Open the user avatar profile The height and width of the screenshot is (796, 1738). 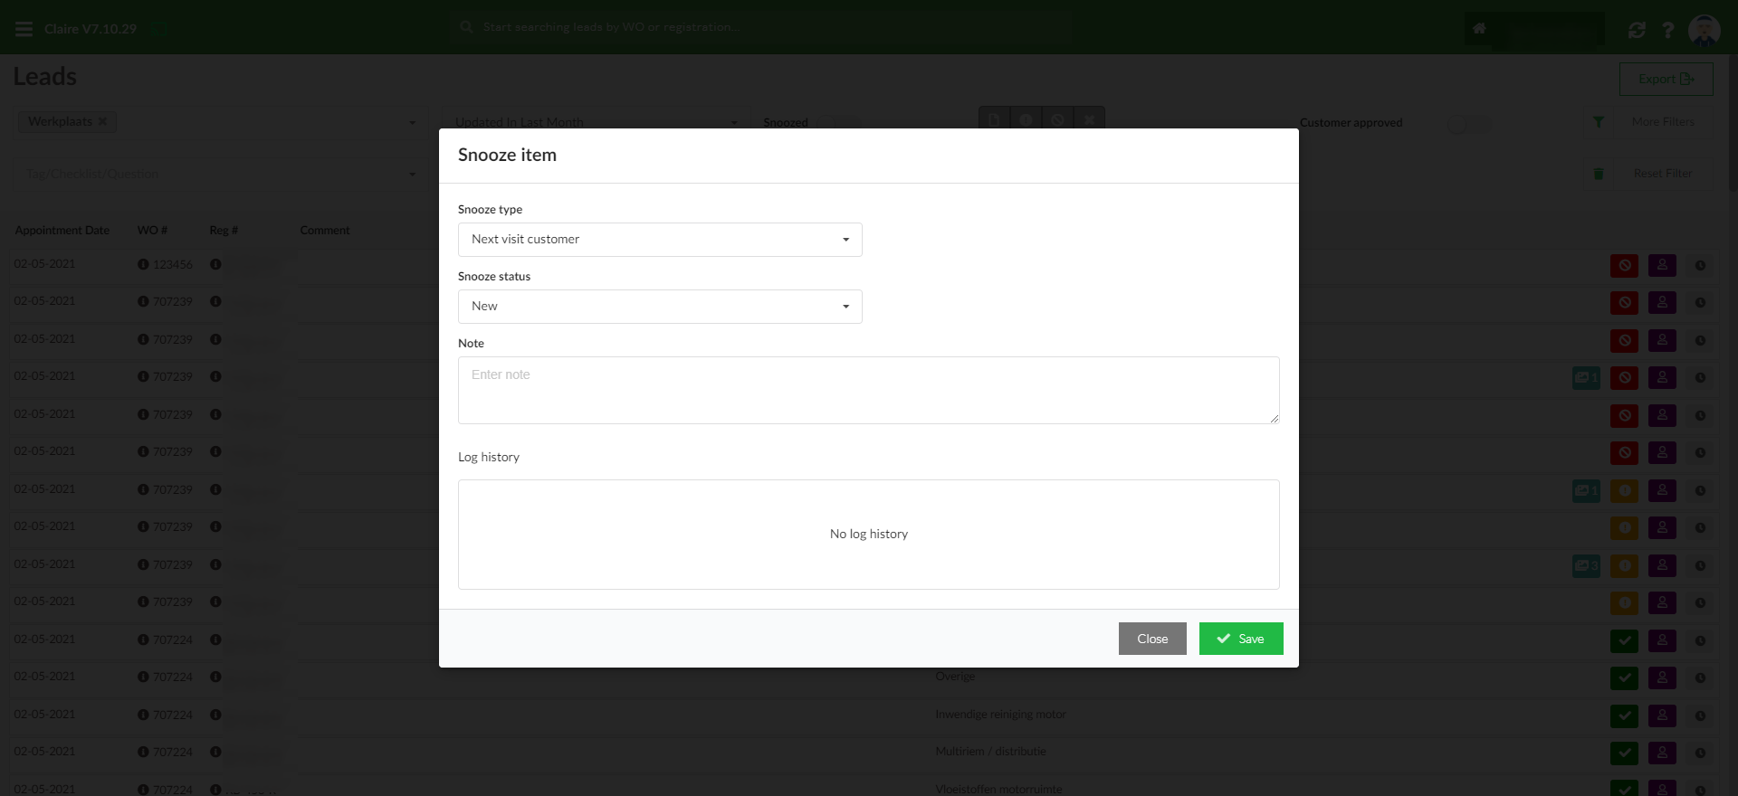point(1704,30)
